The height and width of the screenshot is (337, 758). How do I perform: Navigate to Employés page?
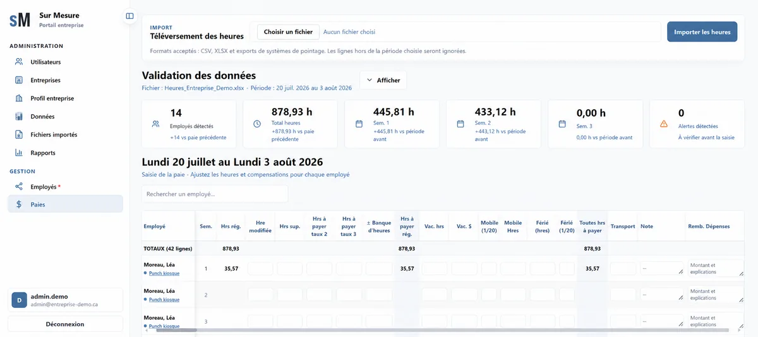(x=65, y=187)
